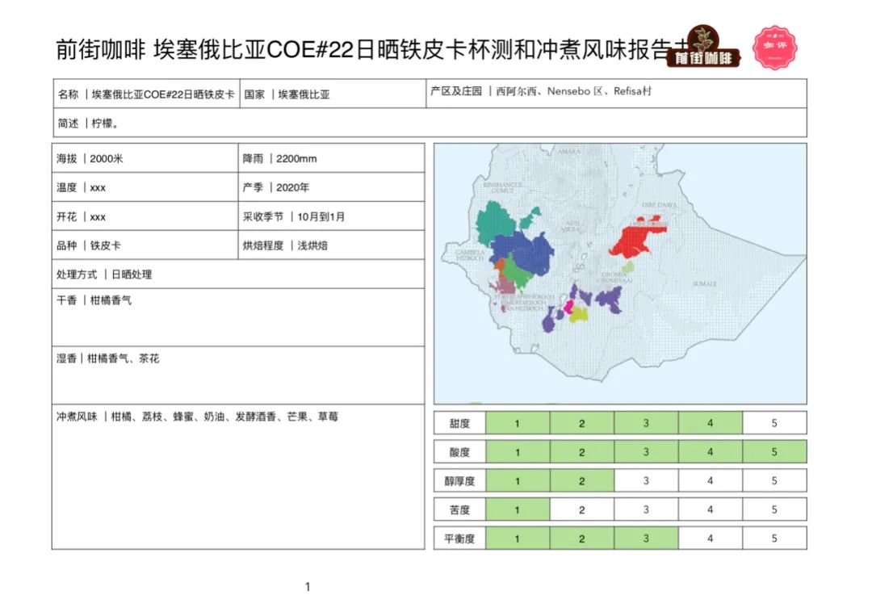
Task: Click the page number 1 at bottom
Action: pyautogui.click(x=308, y=587)
